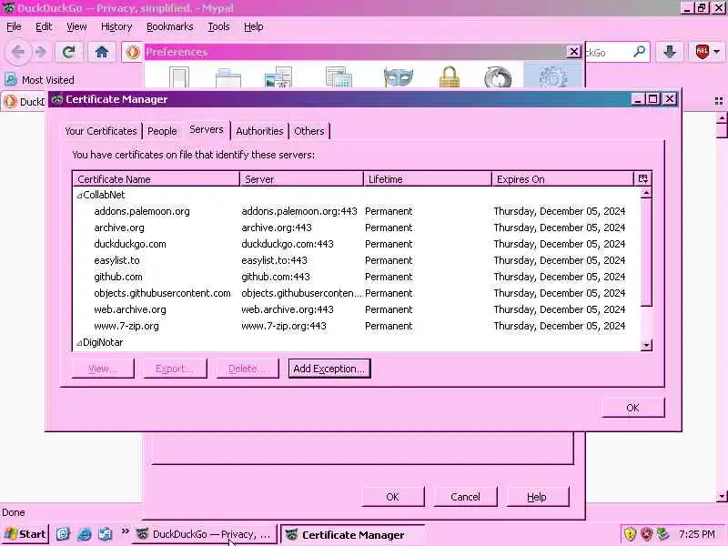Click OK in Preferences window

(x=392, y=497)
